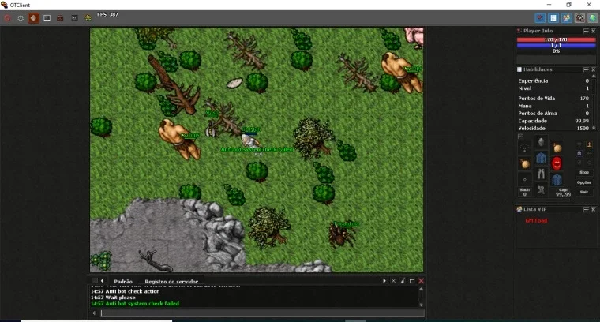
Task: Click the legs slot in inventory
Action: click(541, 174)
